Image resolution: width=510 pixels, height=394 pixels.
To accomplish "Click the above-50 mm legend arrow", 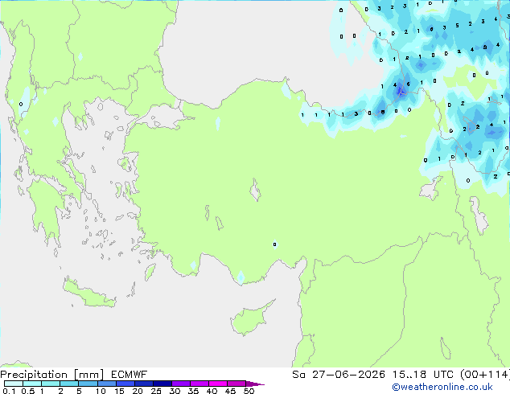I will (x=255, y=384).
